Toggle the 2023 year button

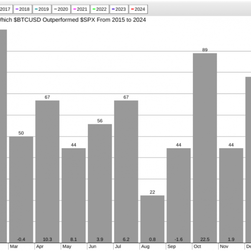[x=119, y=9]
